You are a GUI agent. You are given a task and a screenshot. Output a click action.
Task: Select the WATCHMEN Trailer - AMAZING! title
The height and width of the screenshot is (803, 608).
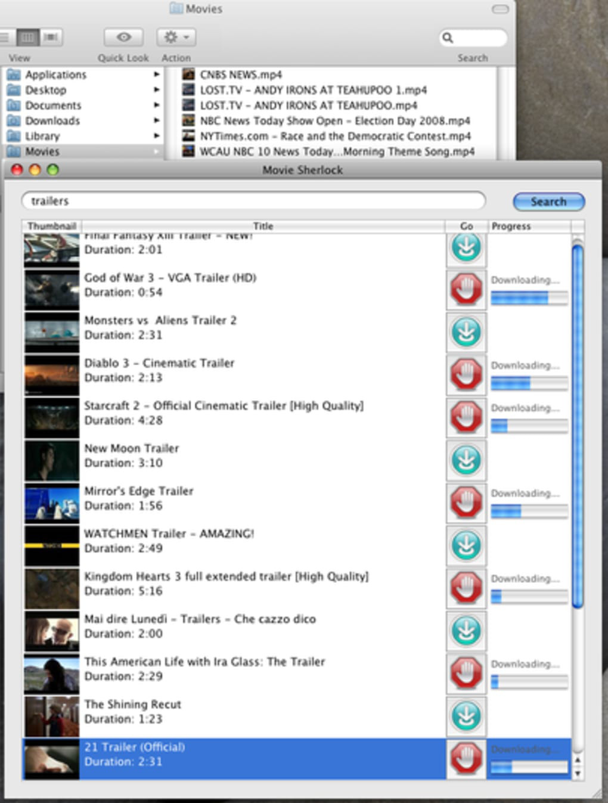[x=169, y=534]
